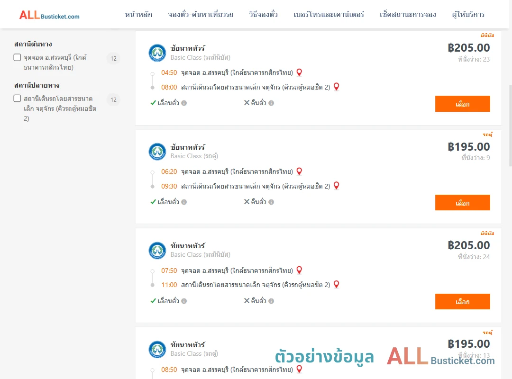Select the 04:50 trip with เลือก button
Viewport: 512px width, 379px height.
pos(462,104)
